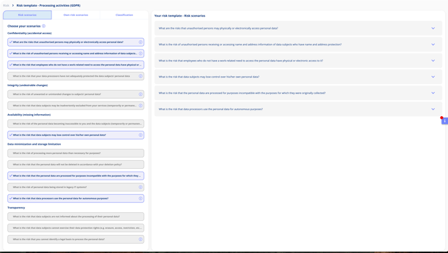Viewport: 448px width, 253px height.
Task: Expand unauthorised persons access risk panel
Action: click(298, 28)
